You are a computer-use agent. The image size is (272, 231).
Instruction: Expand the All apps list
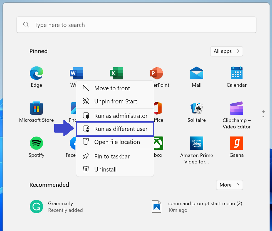[x=226, y=51]
